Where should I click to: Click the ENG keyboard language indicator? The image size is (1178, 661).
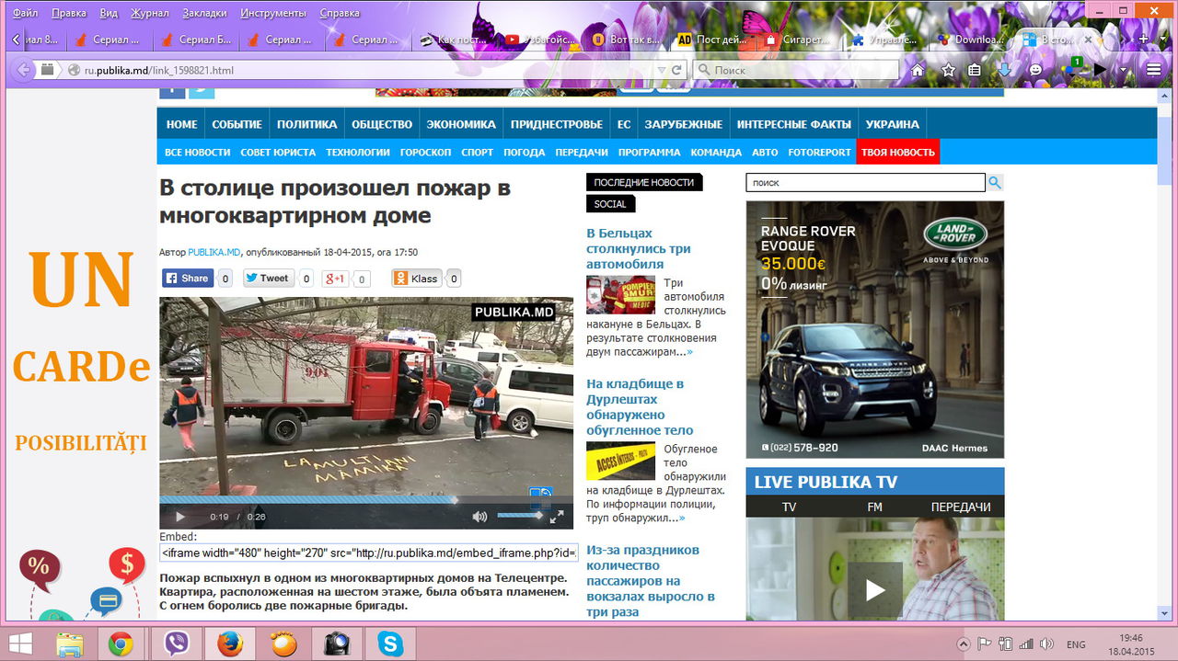(x=1076, y=644)
